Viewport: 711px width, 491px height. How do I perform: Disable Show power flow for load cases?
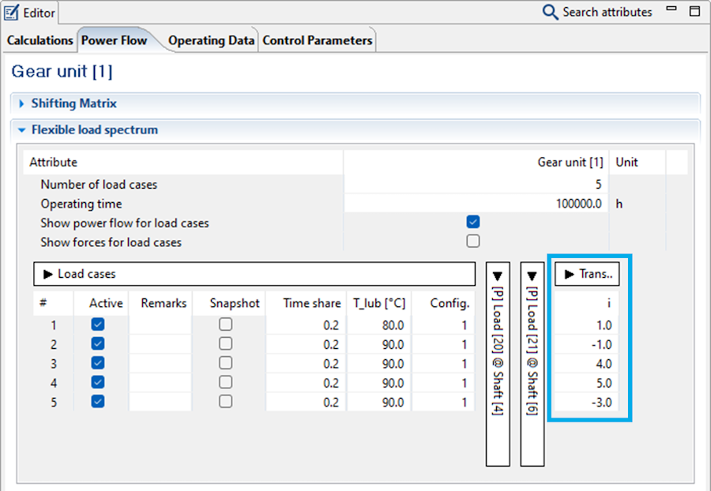(473, 223)
